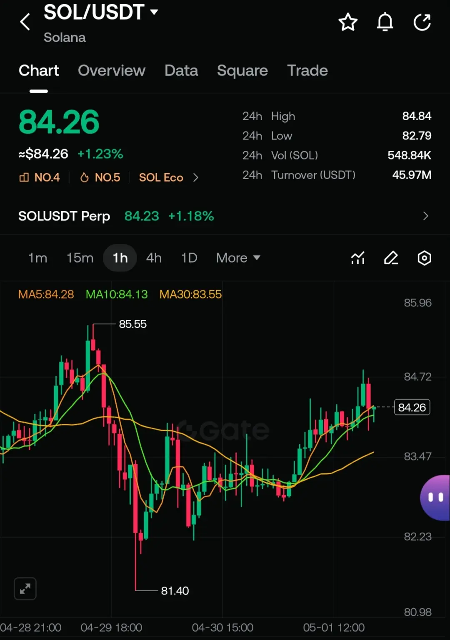450x640 pixels.
Task: Tap the Perp price 84.23
Action: (142, 216)
